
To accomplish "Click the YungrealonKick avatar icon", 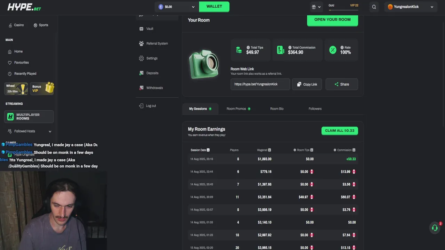I will (x=390, y=7).
